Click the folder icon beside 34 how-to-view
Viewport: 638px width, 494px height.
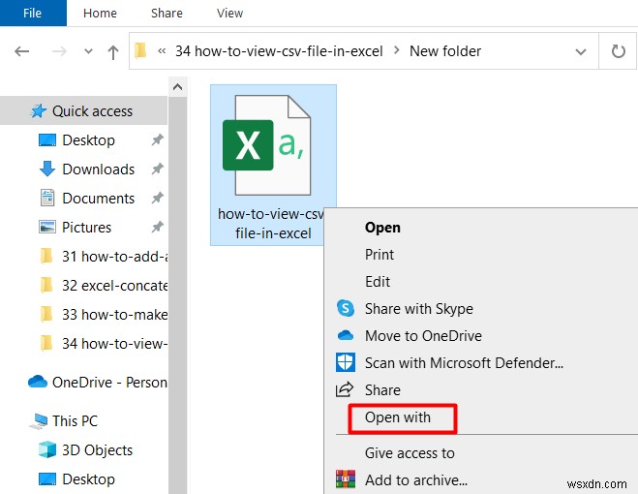(46, 343)
